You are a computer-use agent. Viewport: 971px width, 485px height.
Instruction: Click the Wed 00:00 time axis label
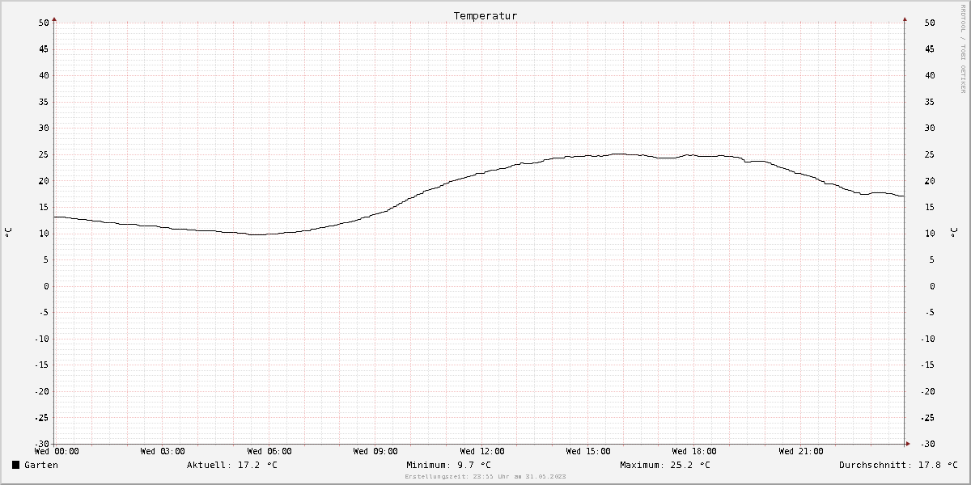click(57, 451)
